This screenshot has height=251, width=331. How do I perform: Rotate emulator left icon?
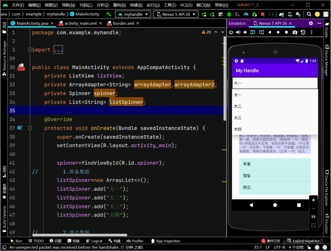pos(253,32)
